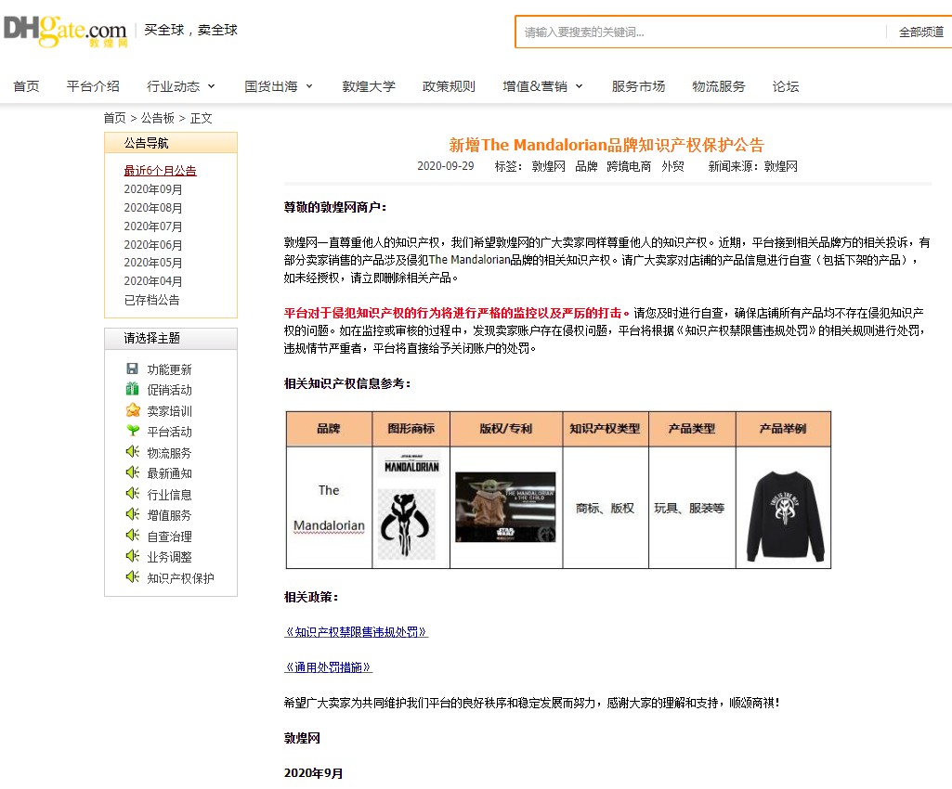
Task: Open the 论坛 menu item
Action: pos(785,87)
